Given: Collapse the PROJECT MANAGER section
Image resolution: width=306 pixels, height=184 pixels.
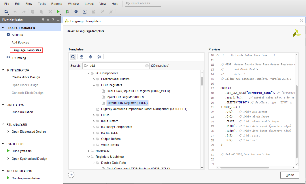Looking at the screenshot, I should pyautogui.click(x=3, y=28).
